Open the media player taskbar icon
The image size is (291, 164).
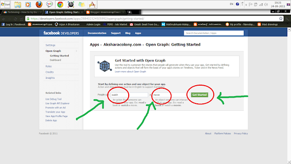tap(28, 5)
